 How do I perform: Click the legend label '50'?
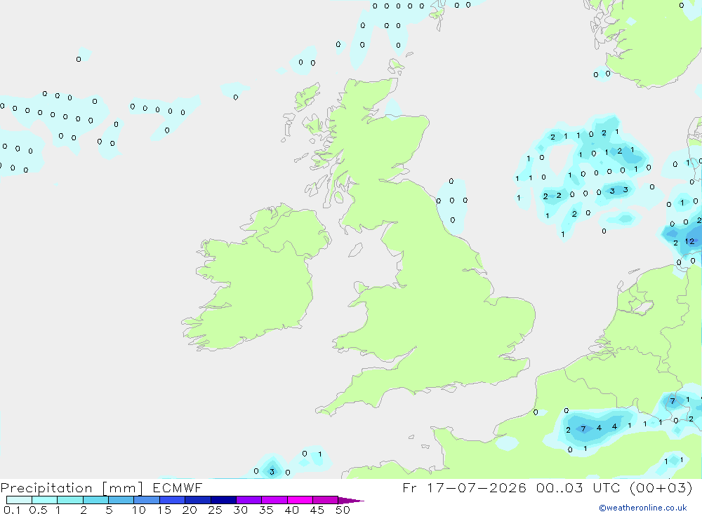pos(343,510)
